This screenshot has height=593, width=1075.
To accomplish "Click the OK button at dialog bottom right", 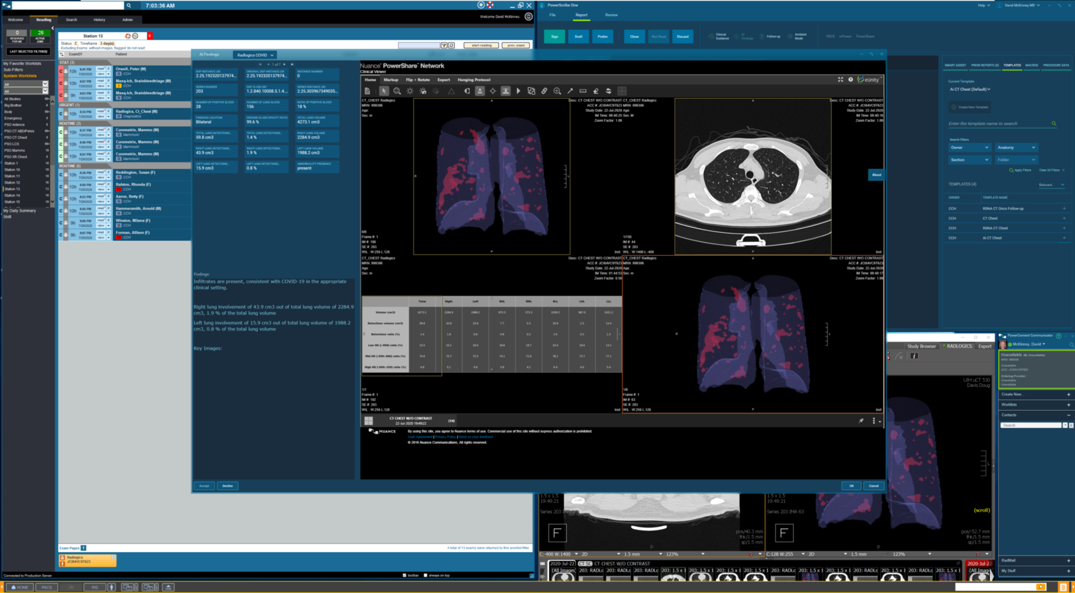I will click(851, 486).
